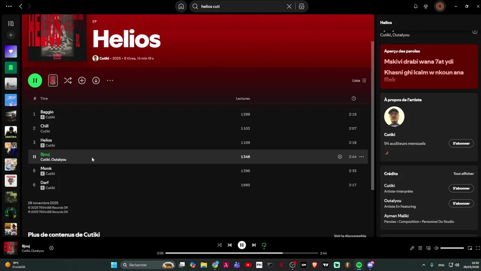The height and width of the screenshot is (271, 481).
Task: Change the view with Liste dropdown
Action: point(359,81)
